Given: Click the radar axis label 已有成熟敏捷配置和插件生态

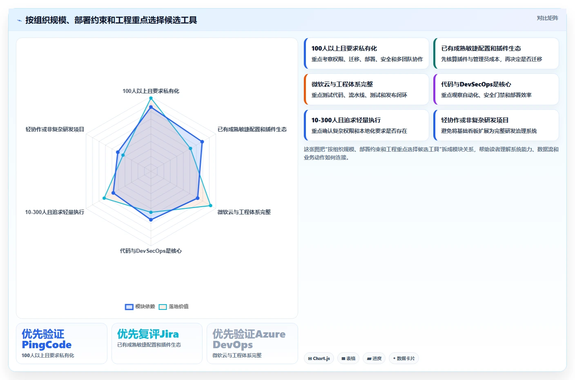Looking at the screenshot, I should click(x=252, y=129).
